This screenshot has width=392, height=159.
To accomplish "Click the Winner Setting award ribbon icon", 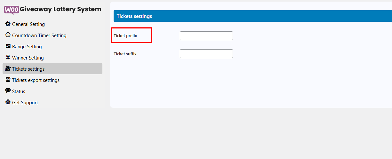I will click(x=8, y=58).
